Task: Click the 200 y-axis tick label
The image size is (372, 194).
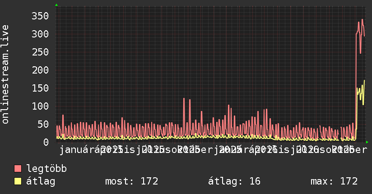Action: point(40,70)
